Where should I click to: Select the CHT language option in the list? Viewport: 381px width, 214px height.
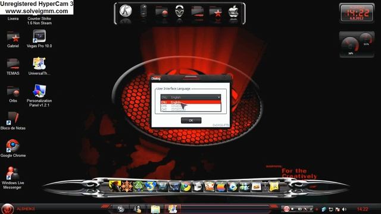(x=190, y=109)
